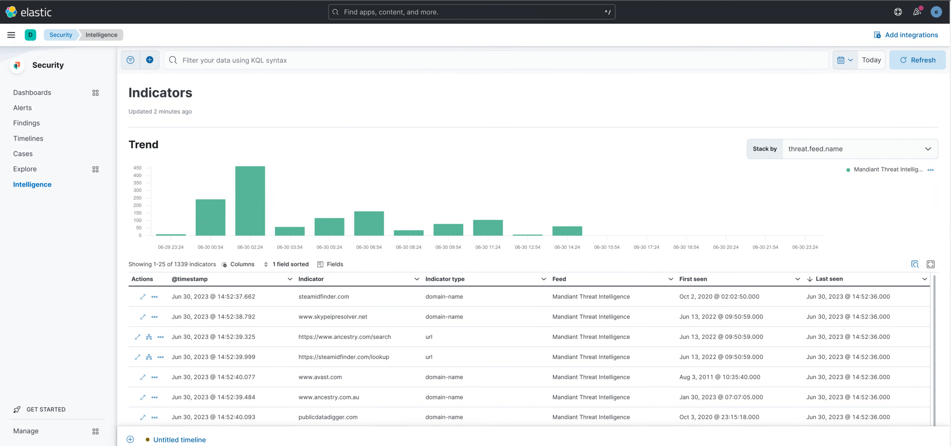This screenshot has width=951, height=446.
Task: Click the blue add filter plus icon
Action: pos(150,60)
